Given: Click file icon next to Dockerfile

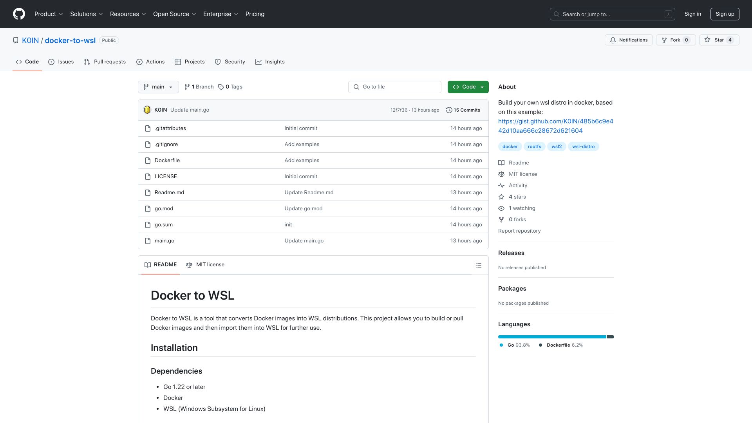Looking at the screenshot, I should [x=148, y=161].
